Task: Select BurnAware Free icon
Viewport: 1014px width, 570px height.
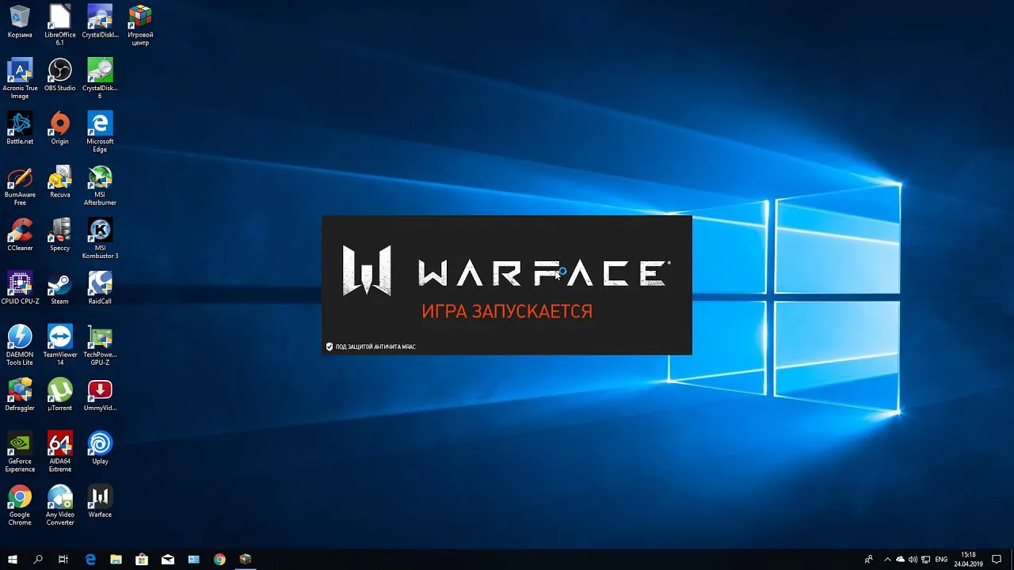Action: click(20, 185)
